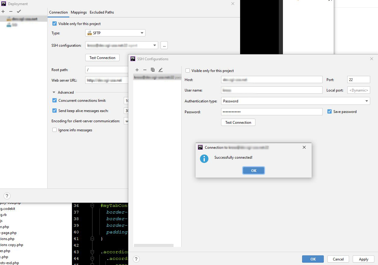This screenshot has width=378, height=265.
Task: Click Test Connection in the SSH Configurations dialog
Action: pyautogui.click(x=238, y=122)
